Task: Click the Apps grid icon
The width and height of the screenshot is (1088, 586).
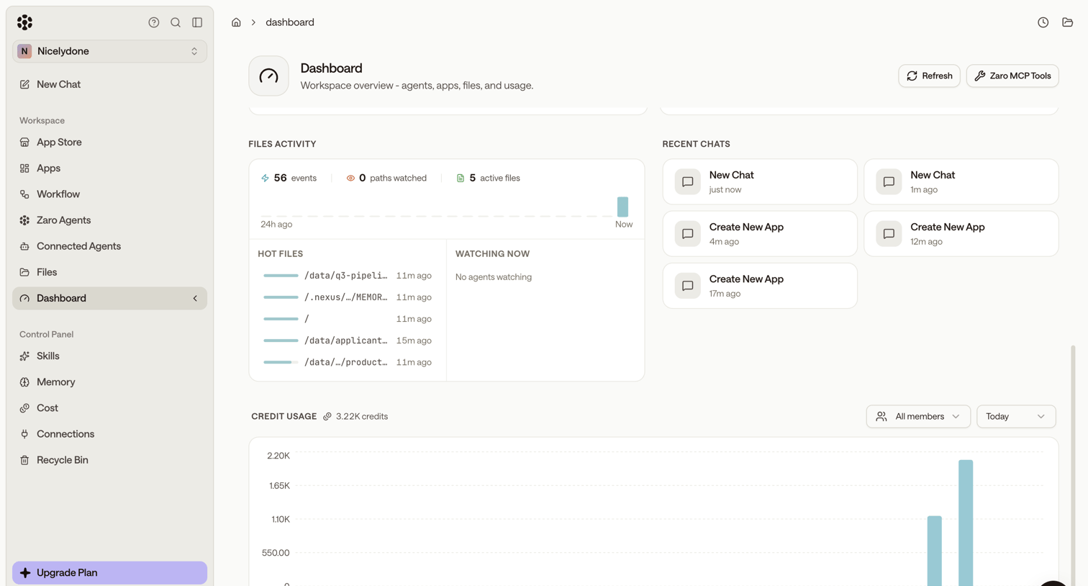Action: point(24,168)
